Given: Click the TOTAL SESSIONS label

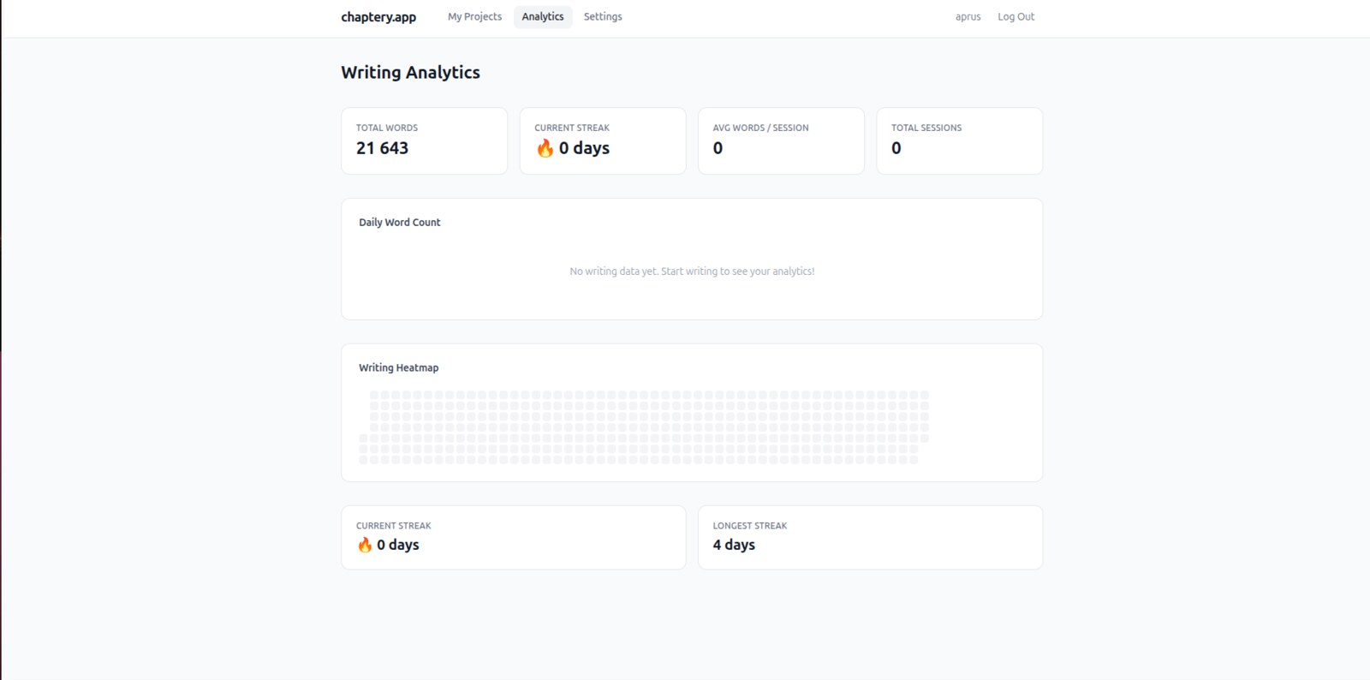Looking at the screenshot, I should [926, 128].
